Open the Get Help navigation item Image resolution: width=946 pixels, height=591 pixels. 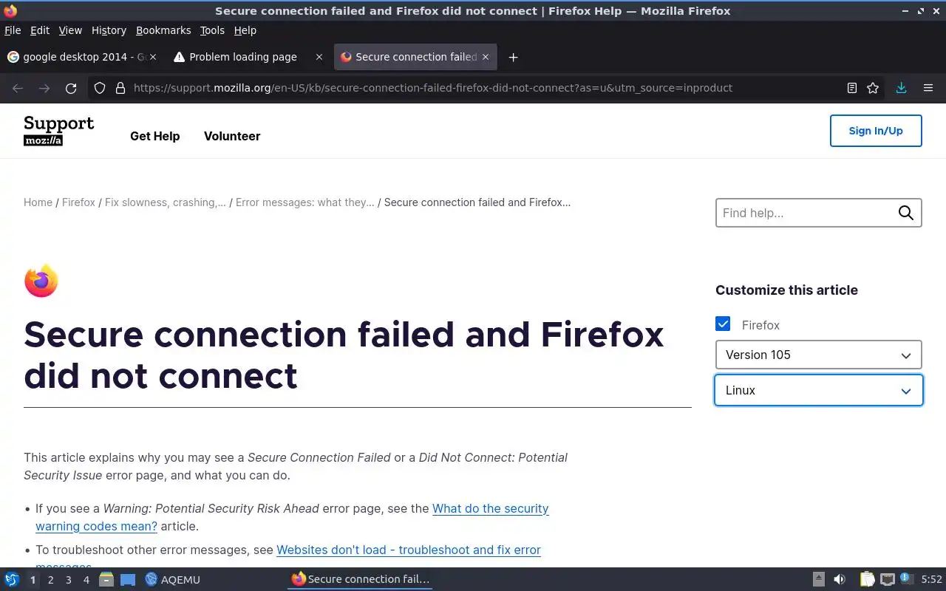[x=154, y=136]
